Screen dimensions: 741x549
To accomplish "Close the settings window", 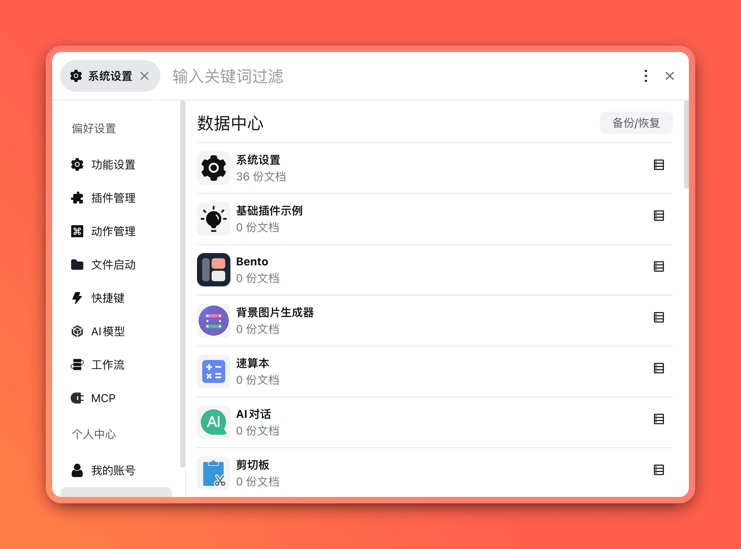I will pyautogui.click(x=670, y=76).
